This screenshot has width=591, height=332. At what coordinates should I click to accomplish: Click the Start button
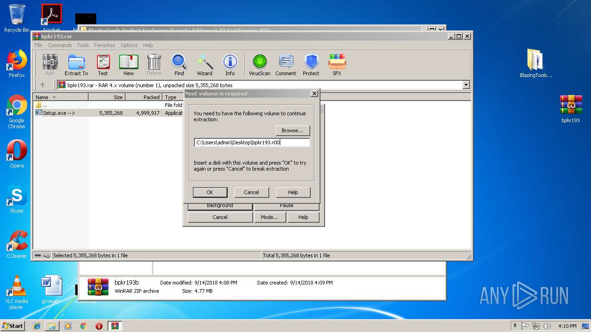click(x=13, y=326)
